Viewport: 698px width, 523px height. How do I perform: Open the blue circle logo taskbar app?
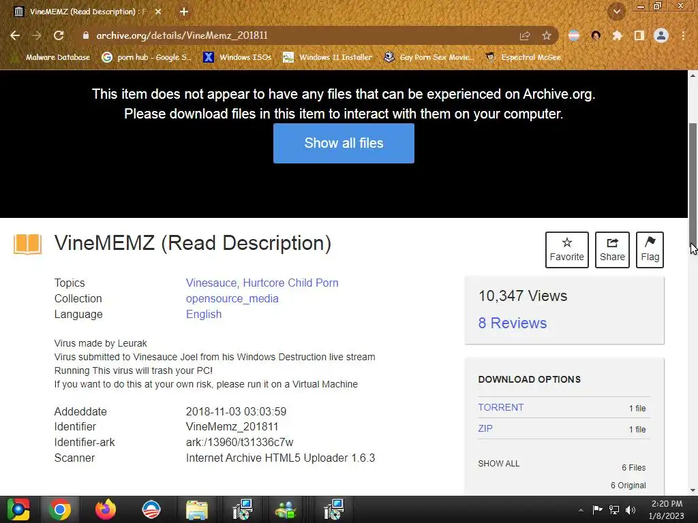pos(151,509)
